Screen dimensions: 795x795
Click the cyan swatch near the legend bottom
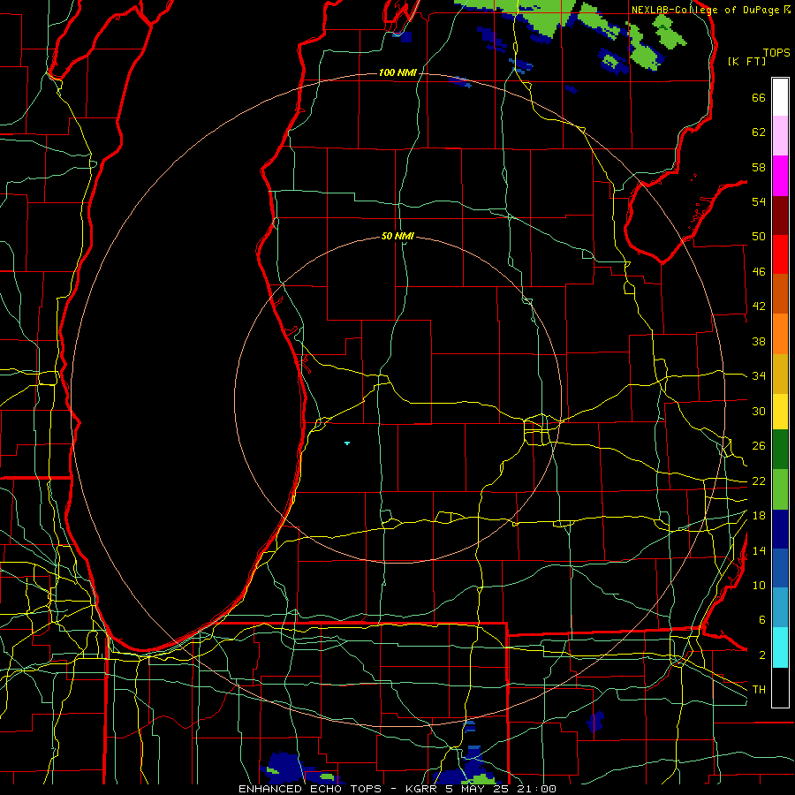780,647
